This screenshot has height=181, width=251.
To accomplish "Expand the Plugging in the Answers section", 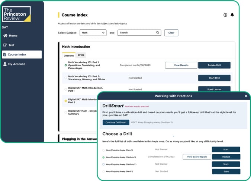I will (x=78, y=139).
